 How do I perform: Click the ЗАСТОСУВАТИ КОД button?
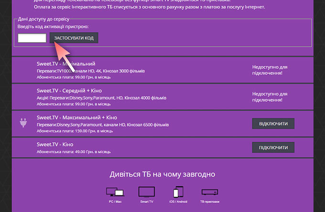(x=74, y=38)
